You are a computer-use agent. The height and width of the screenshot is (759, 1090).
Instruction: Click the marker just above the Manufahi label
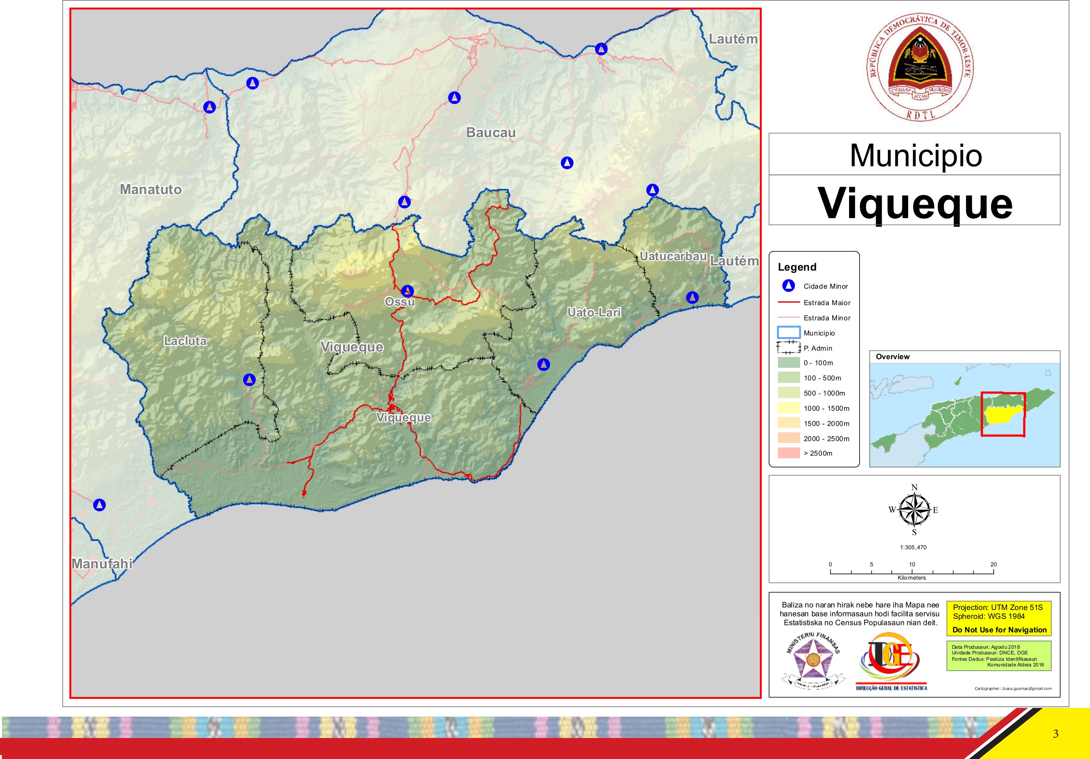click(x=99, y=505)
